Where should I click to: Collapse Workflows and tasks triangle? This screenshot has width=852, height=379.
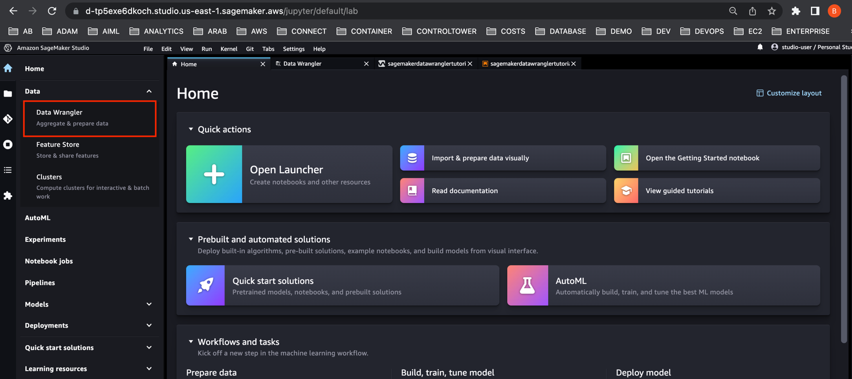[x=191, y=342]
